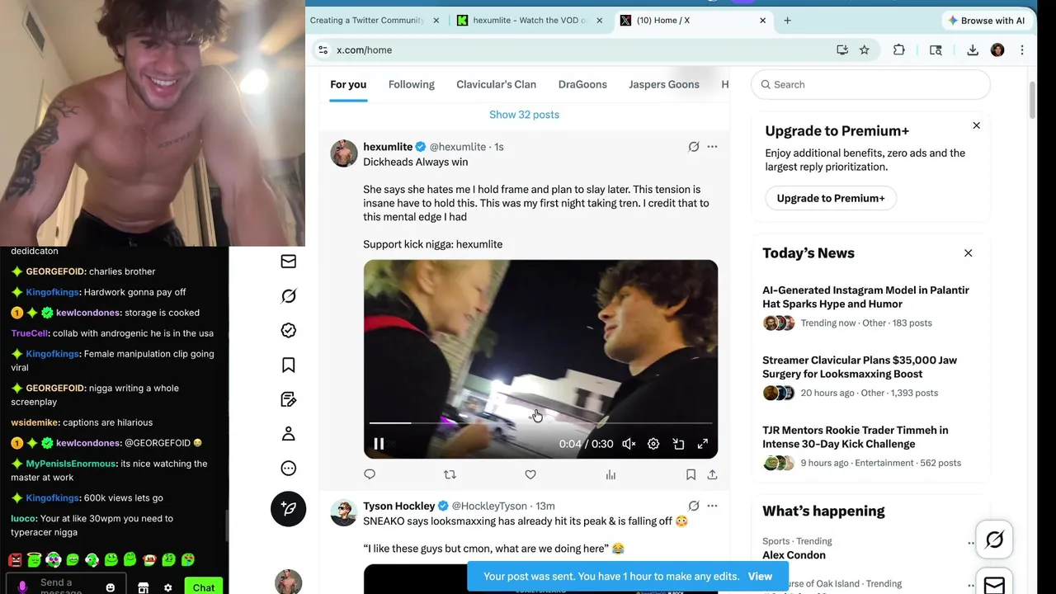
Task: Share hexumlite's post
Action: tap(712, 474)
